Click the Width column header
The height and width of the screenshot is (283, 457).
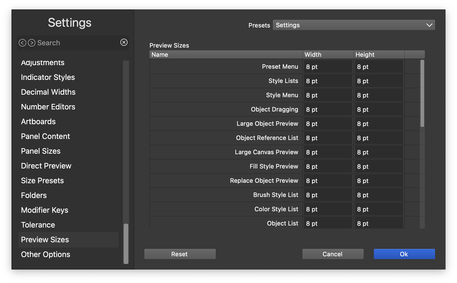(x=328, y=54)
